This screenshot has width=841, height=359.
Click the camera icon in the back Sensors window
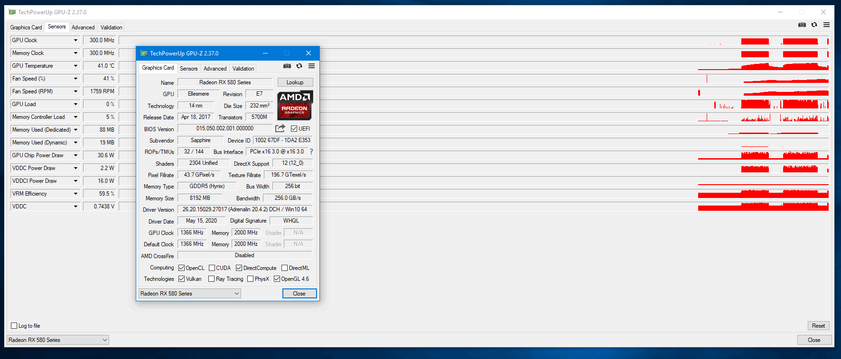(x=802, y=25)
